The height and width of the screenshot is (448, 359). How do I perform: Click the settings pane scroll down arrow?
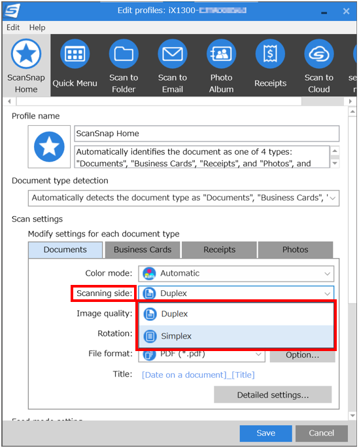point(352,416)
